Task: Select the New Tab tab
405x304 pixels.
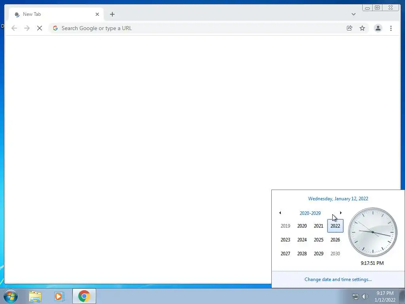Action: [x=56, y=14]
